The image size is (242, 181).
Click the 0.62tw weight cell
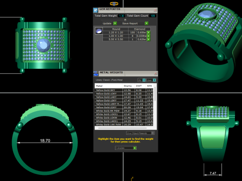142,39
